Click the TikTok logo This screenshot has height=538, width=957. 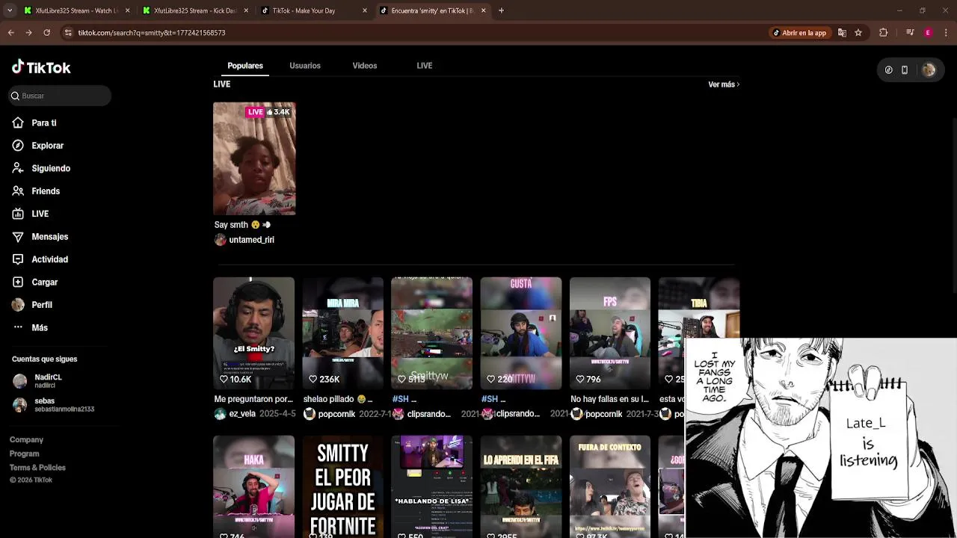tap(41, 67)
